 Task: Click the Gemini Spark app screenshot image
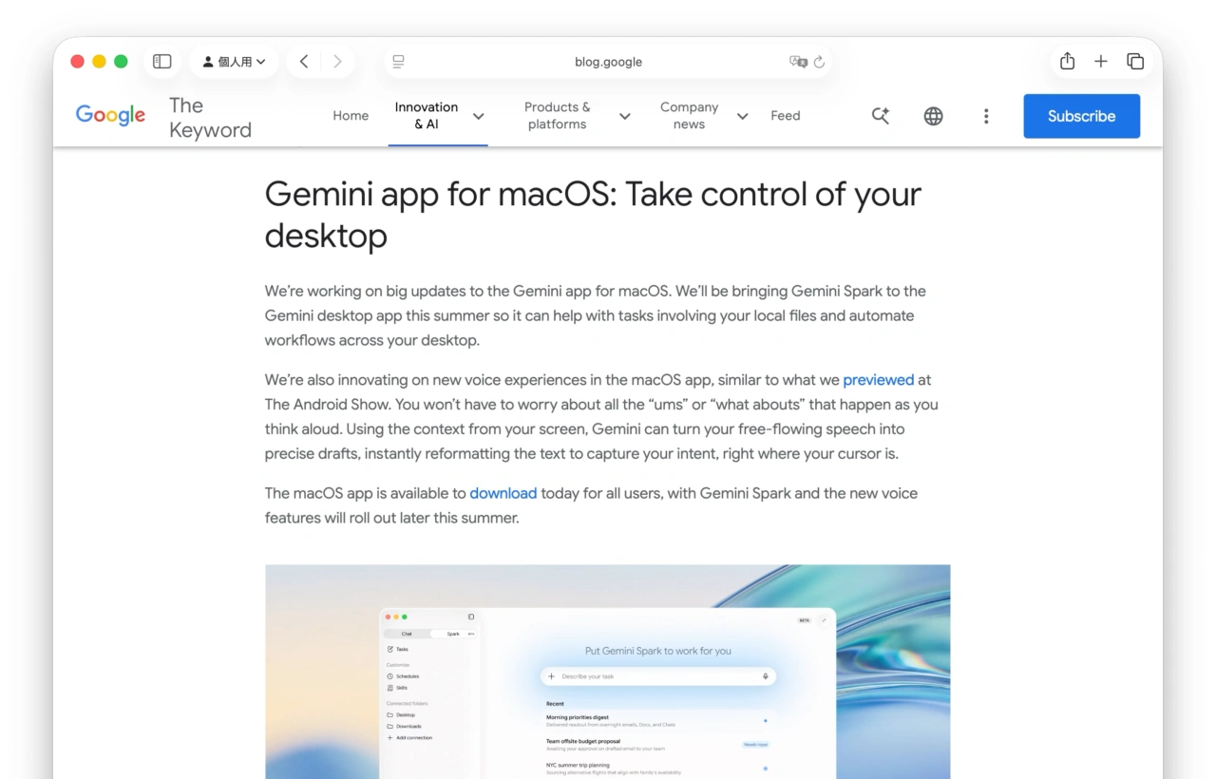608,672
